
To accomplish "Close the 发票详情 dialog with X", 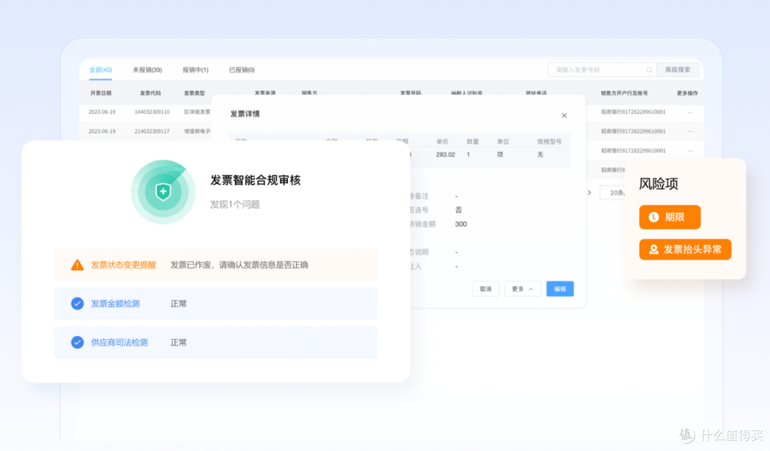I will tap(564, 115).
